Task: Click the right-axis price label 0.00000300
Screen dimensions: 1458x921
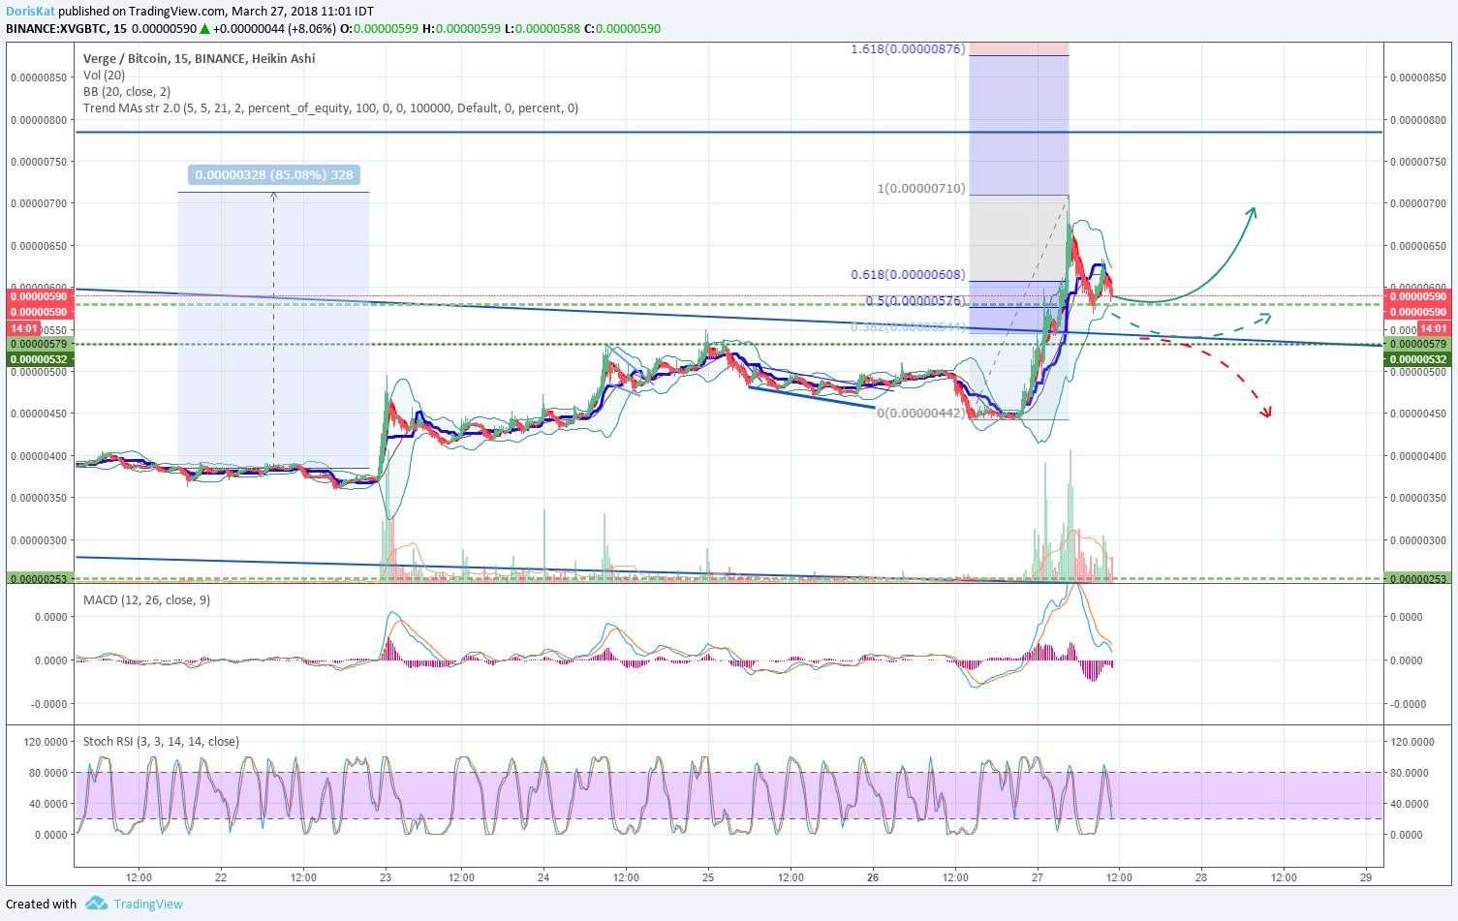Action: click(1418, 540)
